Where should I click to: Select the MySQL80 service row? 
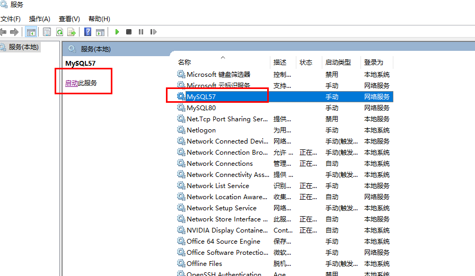285,108
